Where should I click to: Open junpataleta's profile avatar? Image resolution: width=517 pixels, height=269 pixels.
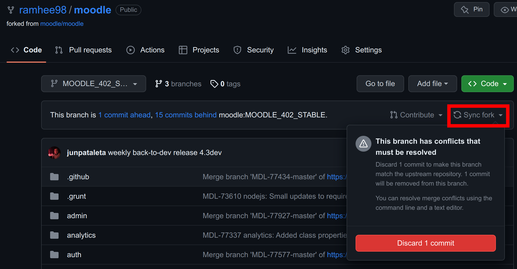point(54,152)
